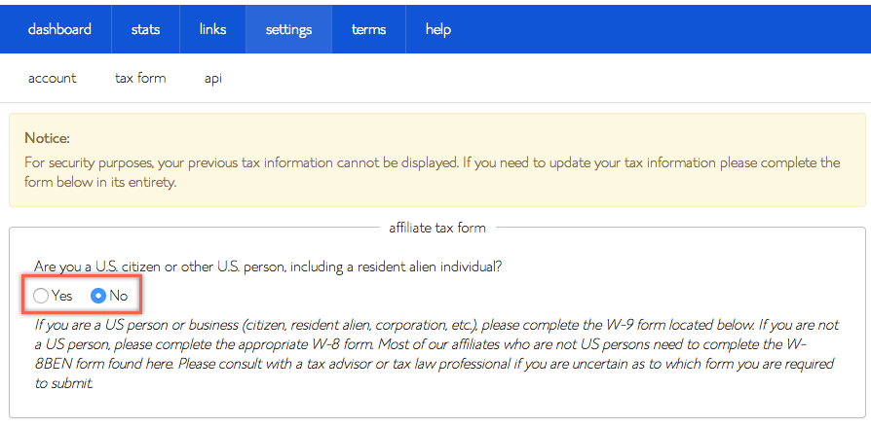Image resolution: width=871 pixels, height=427 pixels.
Task: Open the terms page
Action: [x=368, y=29]
